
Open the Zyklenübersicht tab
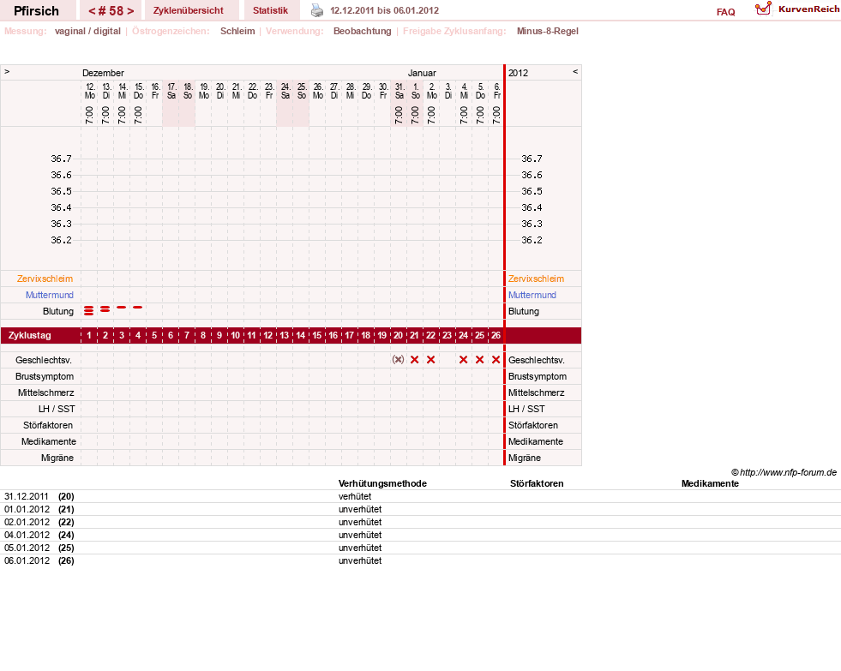189,10
